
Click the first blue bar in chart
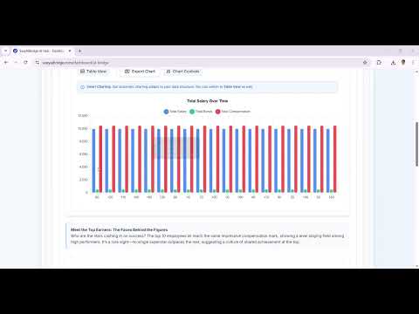pos(93,160)
